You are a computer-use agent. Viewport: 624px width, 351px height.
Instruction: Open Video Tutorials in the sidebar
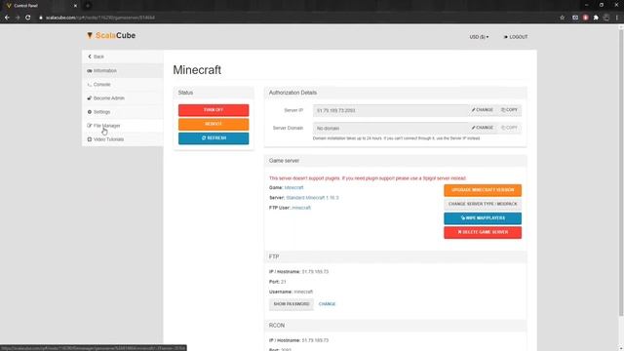tap(123, 139)
